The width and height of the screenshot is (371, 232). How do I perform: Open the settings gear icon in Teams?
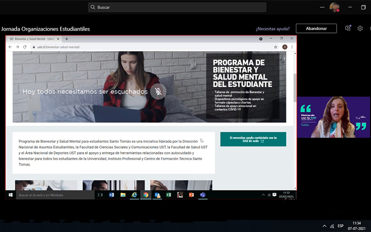pyautogui.click(x=360, y=28)
